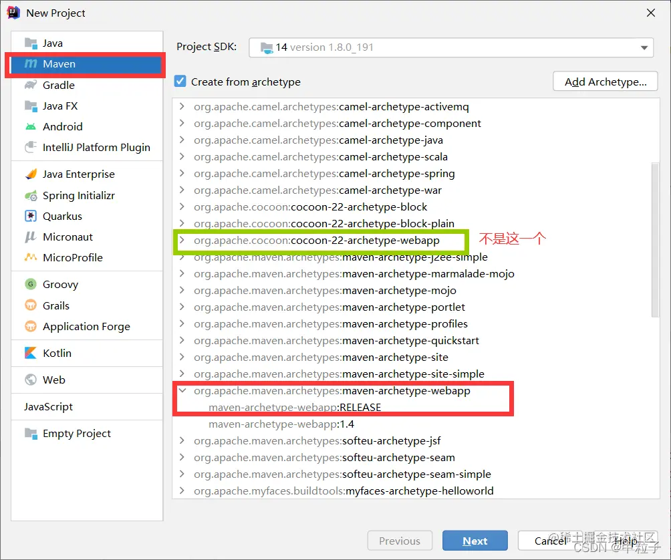
Task: Click the Kotlin K icon
Action: point(31,353)
